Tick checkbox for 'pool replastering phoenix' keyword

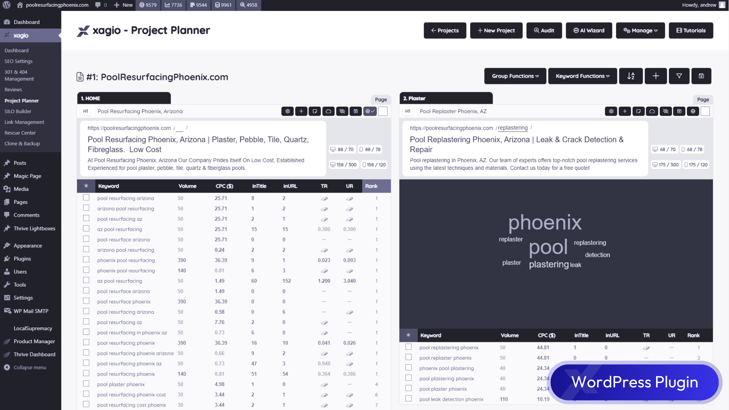pyautogui.click(x=408, y=347)
